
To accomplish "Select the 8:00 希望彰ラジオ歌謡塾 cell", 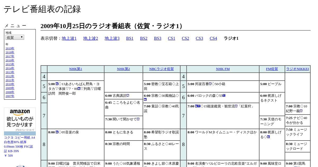I will 161,135.
